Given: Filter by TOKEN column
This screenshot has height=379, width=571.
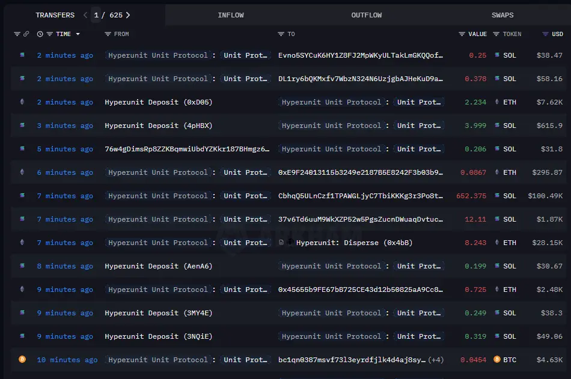Looking at the screenshot, I should point(496,34).
